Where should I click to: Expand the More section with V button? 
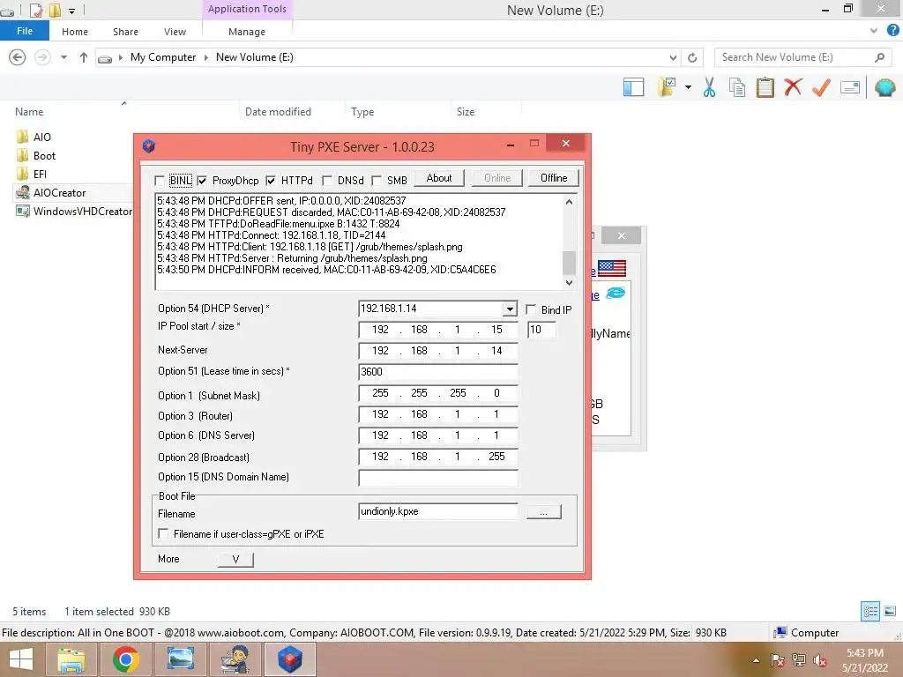click(235, 559)
